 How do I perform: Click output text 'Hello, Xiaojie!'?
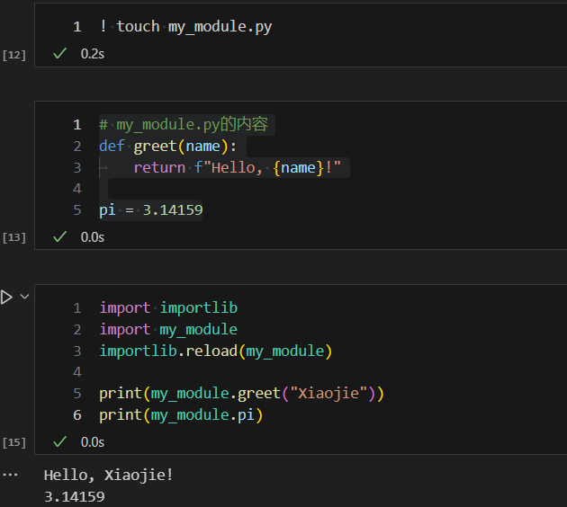click(x=109, y=475)
